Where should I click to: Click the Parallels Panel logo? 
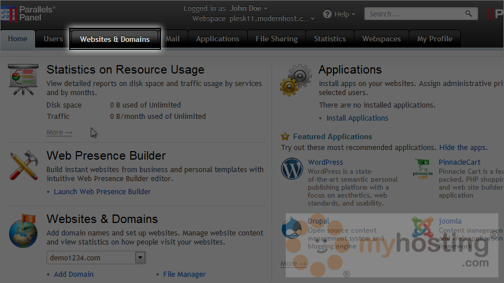pyautogui.click(x=28, y=14)
